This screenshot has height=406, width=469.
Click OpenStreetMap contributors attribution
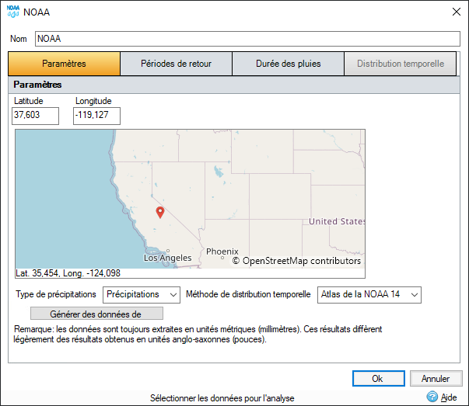click(x=296, y=261)
